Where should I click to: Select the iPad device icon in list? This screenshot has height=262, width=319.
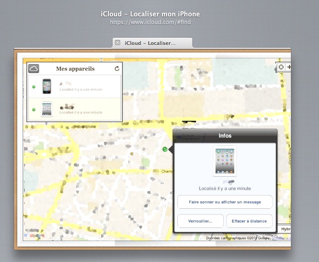point(47,109)
